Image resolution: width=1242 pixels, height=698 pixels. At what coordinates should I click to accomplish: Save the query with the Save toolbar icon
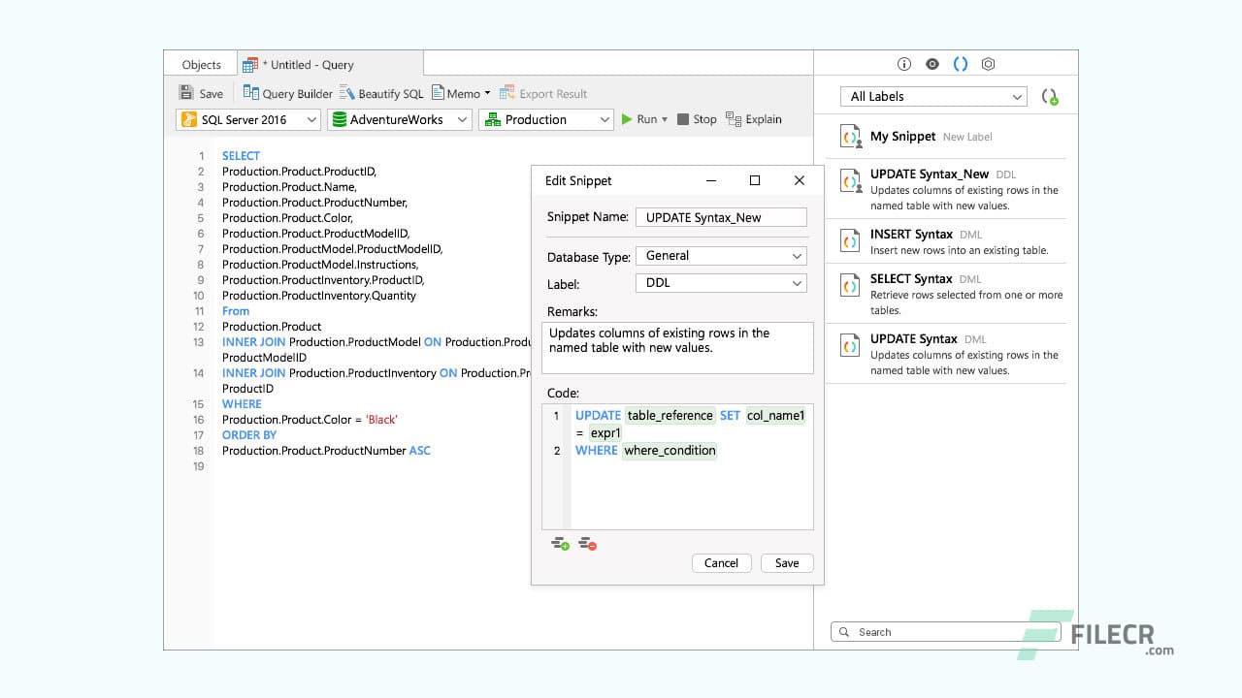200,93
